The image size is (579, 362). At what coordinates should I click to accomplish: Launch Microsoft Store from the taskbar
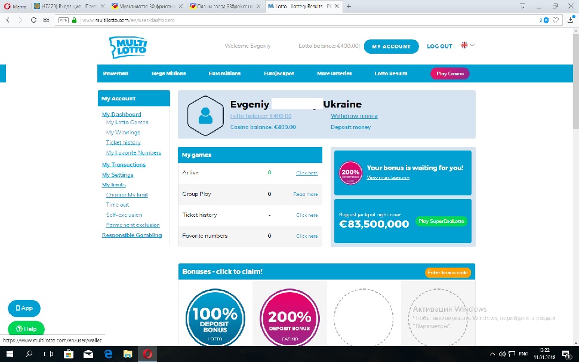pyautogui.click(x=68, y=354)
